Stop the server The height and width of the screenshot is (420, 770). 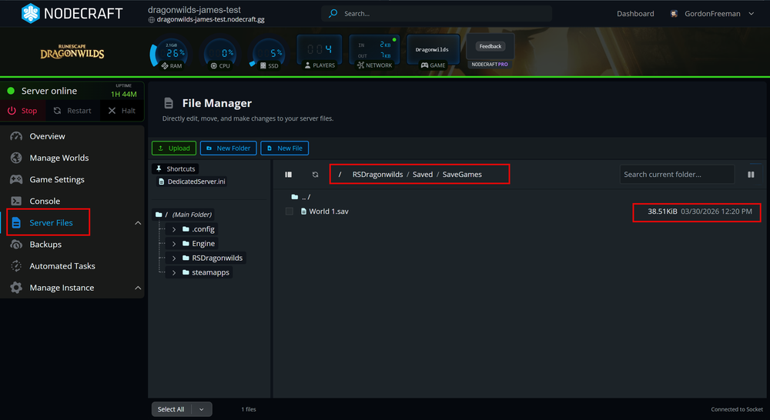pyautogui.click(x=22, y=111)
